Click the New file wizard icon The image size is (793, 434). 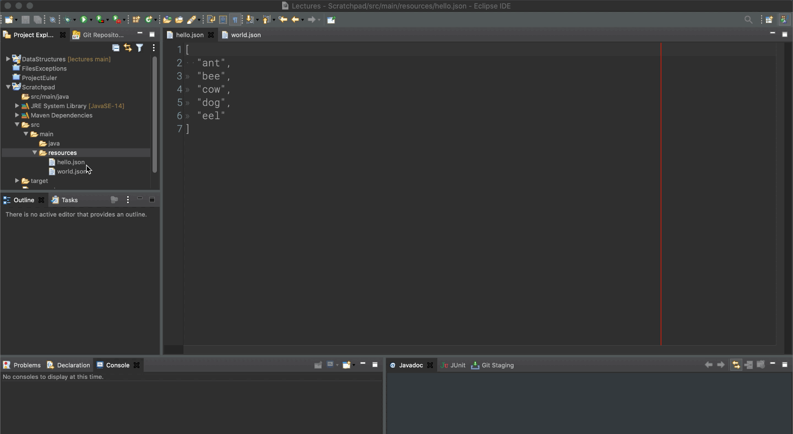[8, 20]
